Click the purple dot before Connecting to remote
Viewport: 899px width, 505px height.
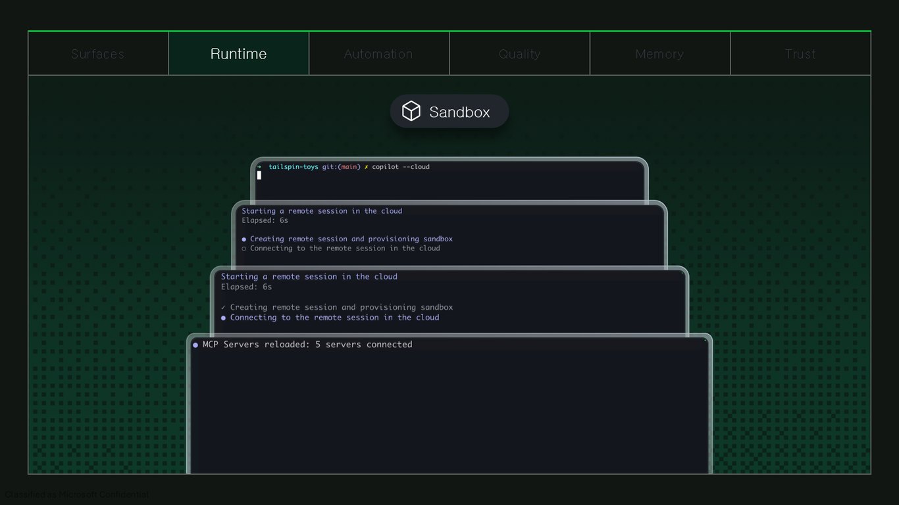224,318
